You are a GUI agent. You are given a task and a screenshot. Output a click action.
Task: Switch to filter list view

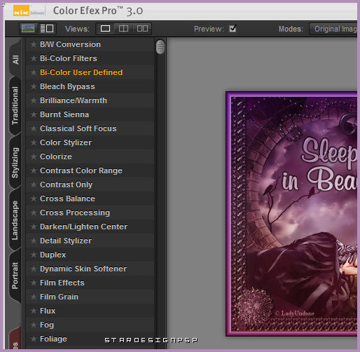(47, 29)
